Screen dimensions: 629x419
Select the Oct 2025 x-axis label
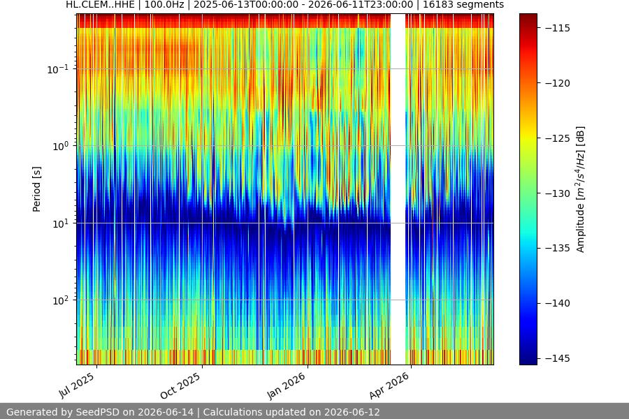[180, 385]
